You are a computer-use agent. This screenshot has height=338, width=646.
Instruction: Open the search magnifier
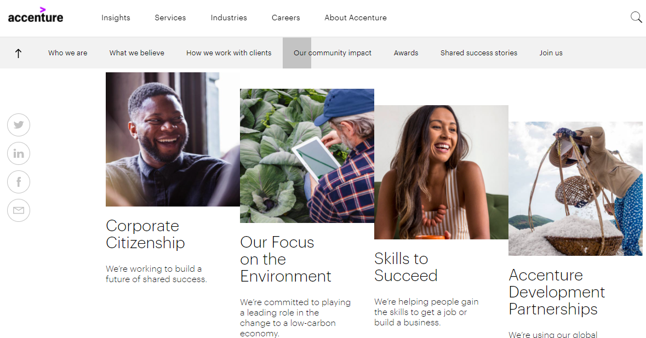tap(636, 17)
